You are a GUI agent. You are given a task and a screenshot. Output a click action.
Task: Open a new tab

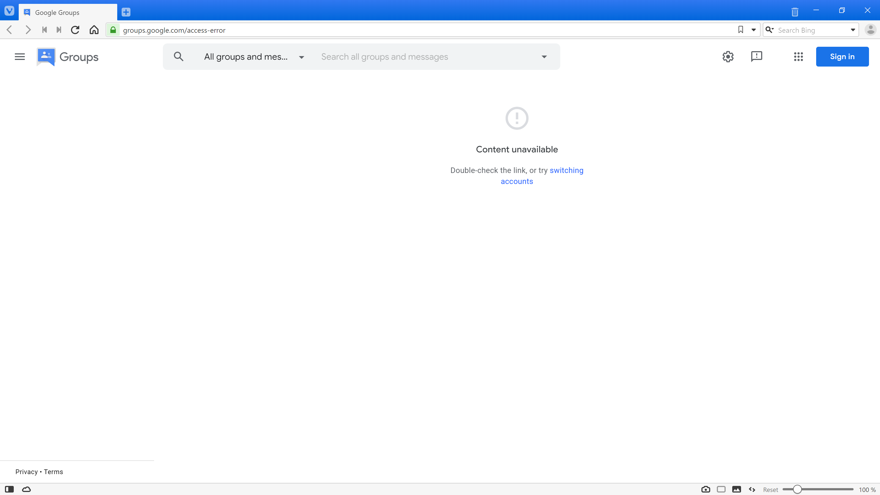point(126,12)
